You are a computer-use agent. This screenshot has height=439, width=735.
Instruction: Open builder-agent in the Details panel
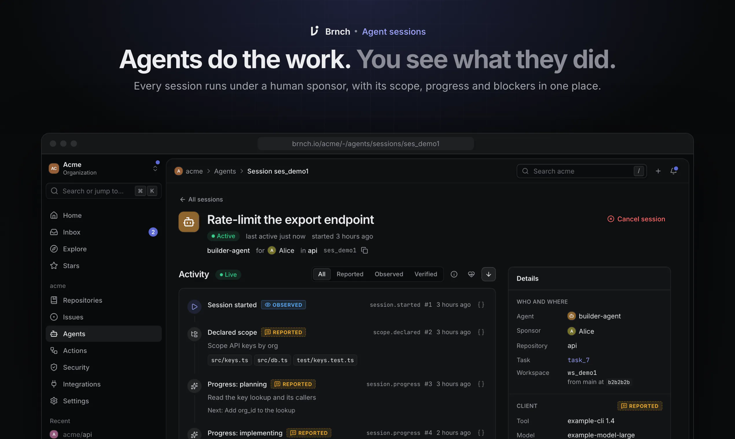(594, 316)
